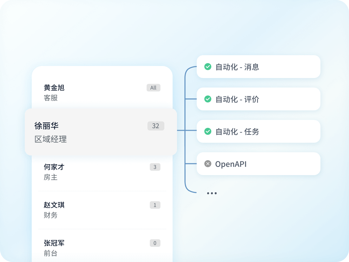Click green check icon beside 自动化 - 评价
The width and height of the screenshot is (349, 262).
tap(208, 99)
